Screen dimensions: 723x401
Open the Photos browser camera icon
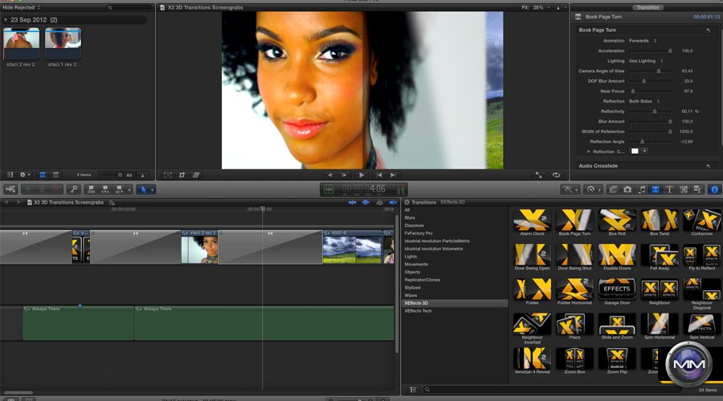click(627, 189)
